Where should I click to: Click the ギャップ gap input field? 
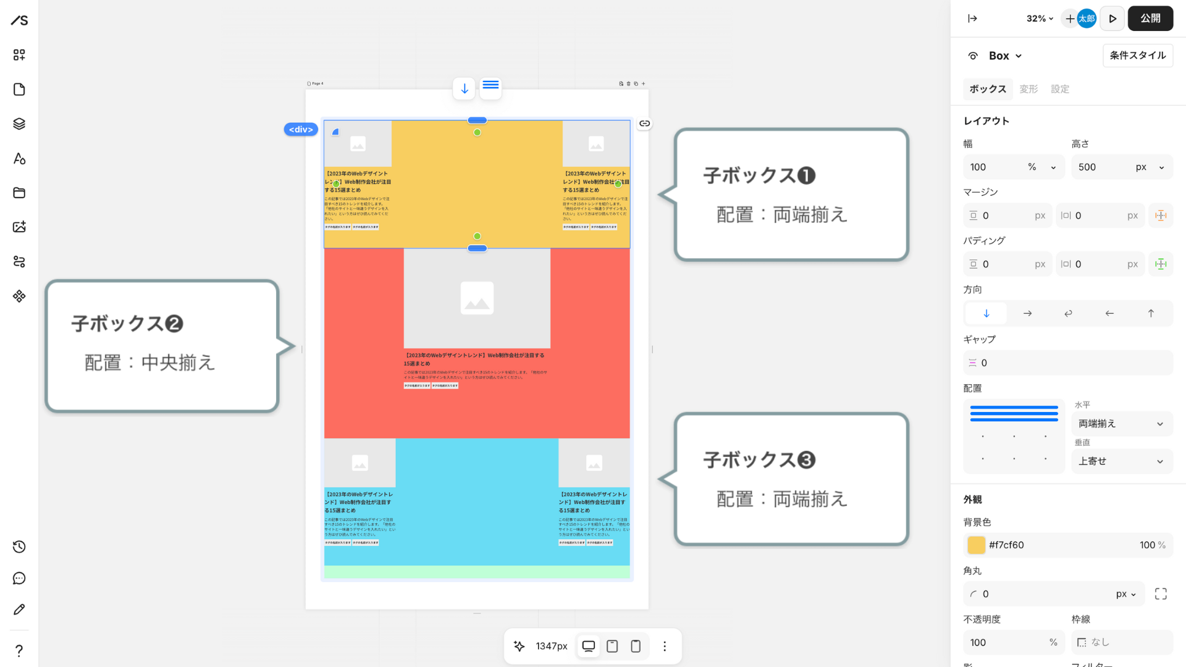click(1069, 363)
